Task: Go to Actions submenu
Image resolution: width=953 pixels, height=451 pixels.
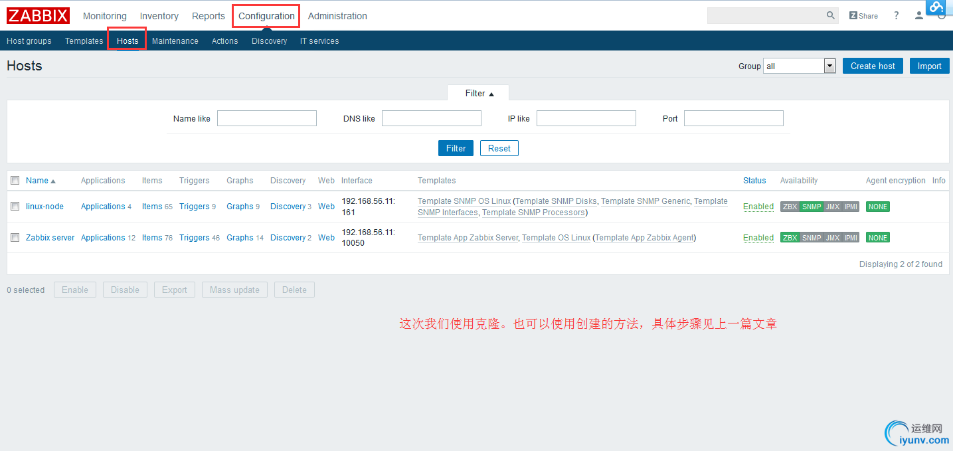Action: (x=225, y=41)
